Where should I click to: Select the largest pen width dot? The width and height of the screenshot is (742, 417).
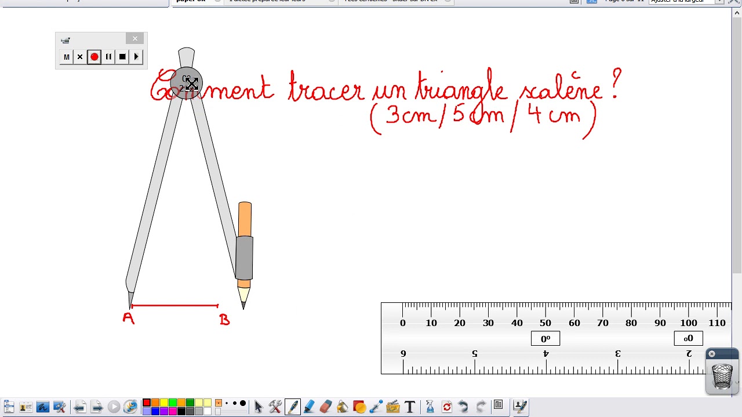[x=242, y=403]
